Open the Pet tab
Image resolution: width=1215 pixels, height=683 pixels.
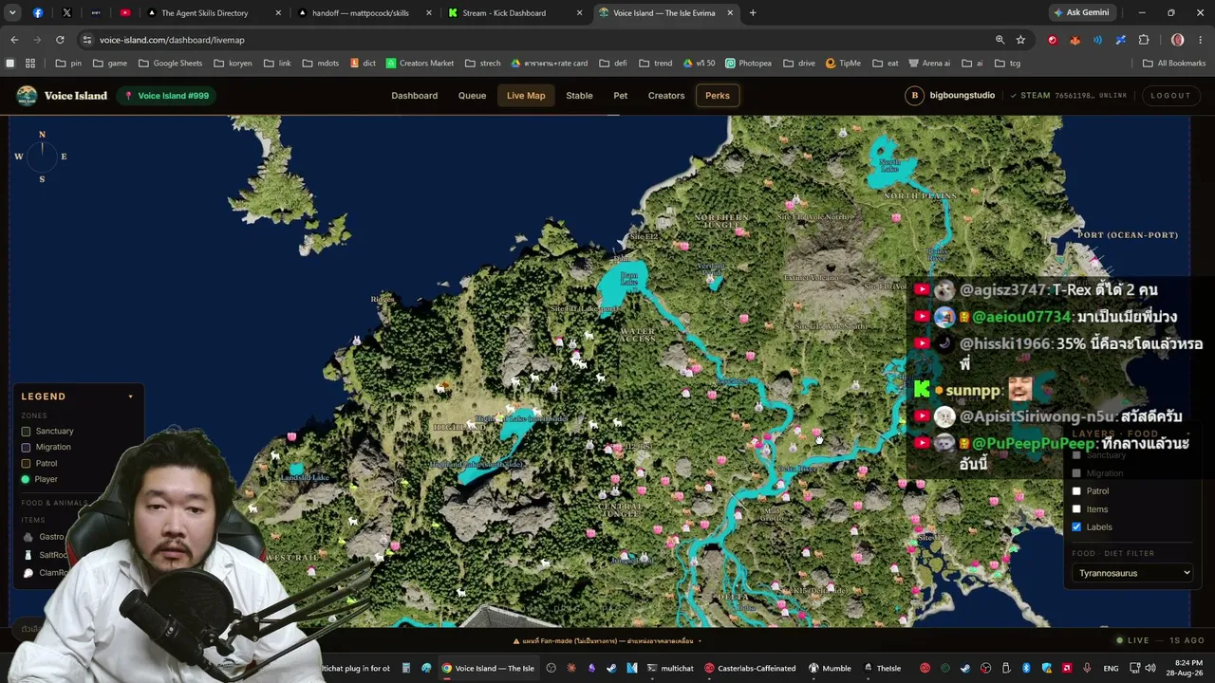pos(620,96)
